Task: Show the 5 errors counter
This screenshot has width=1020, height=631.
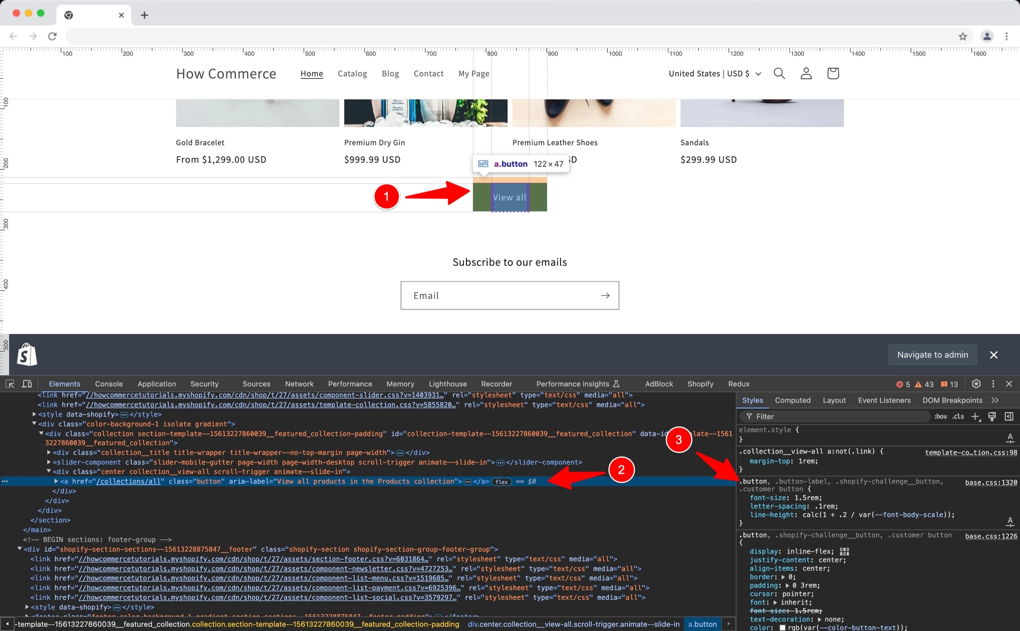Action: tap(903, 384)
